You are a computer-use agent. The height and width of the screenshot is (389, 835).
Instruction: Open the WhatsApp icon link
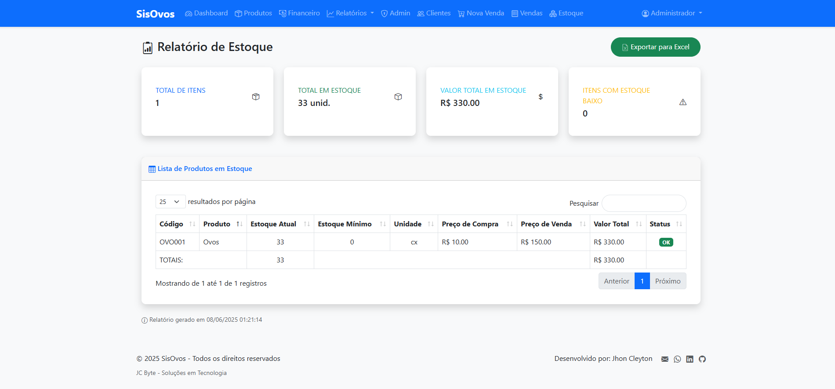coord(677,359)
